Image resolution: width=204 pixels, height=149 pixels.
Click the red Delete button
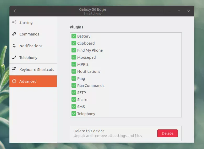[167, 133]
